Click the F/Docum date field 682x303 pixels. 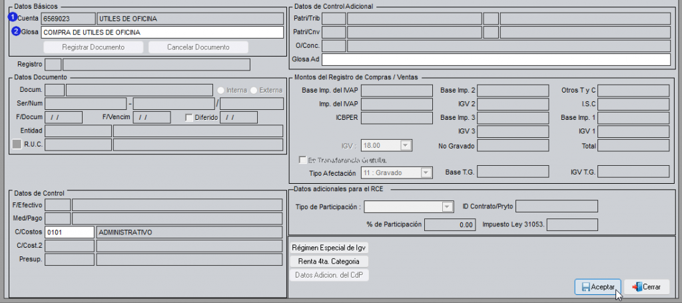click(x=63, y=117)
